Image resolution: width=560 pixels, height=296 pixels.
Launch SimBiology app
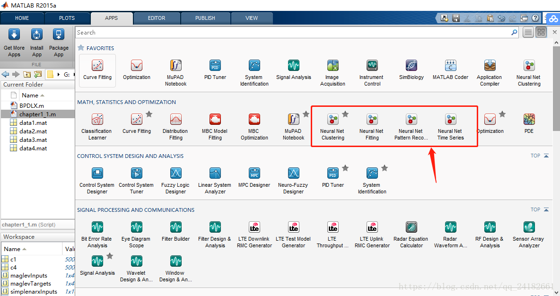(x=411, y=70)
